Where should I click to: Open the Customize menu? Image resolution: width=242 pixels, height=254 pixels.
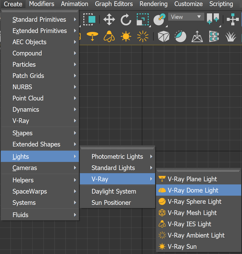(188, 4)
